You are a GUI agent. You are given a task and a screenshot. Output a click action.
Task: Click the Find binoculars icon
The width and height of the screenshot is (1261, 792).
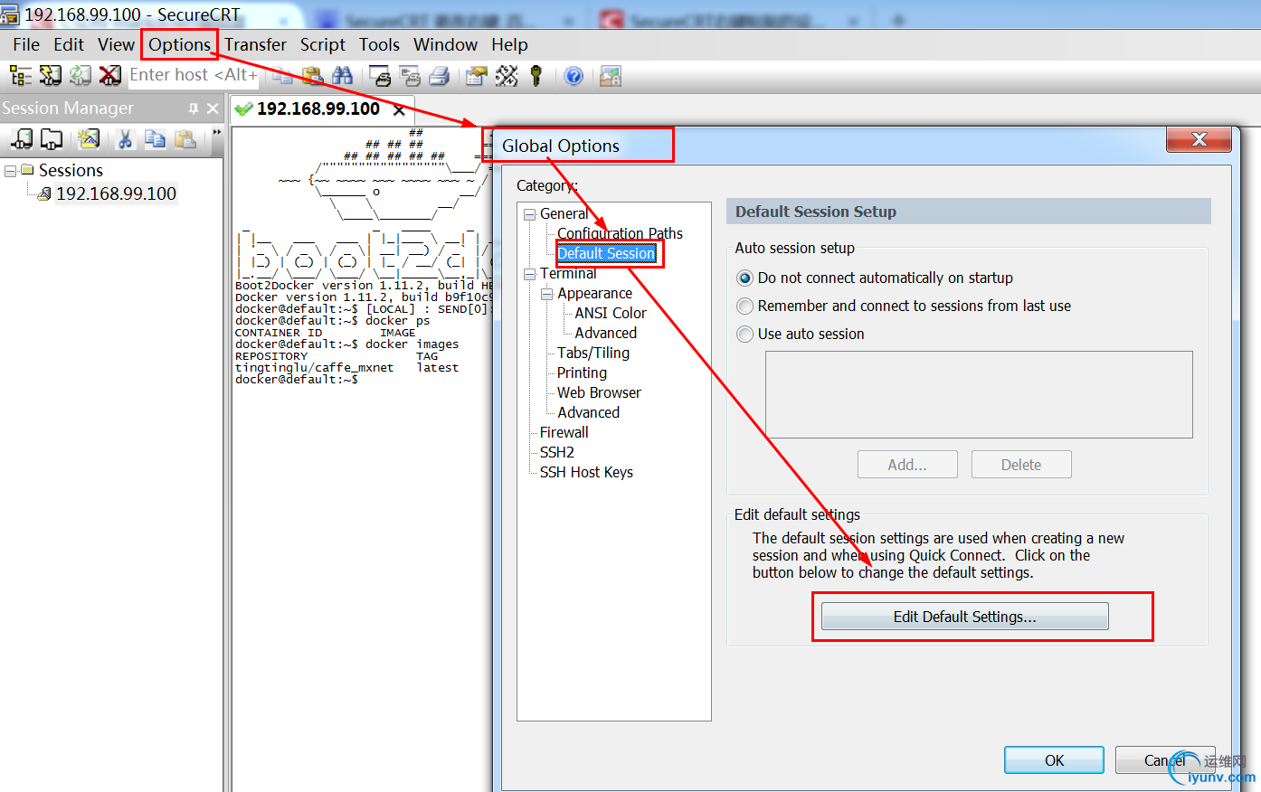[x=342, y=76]
